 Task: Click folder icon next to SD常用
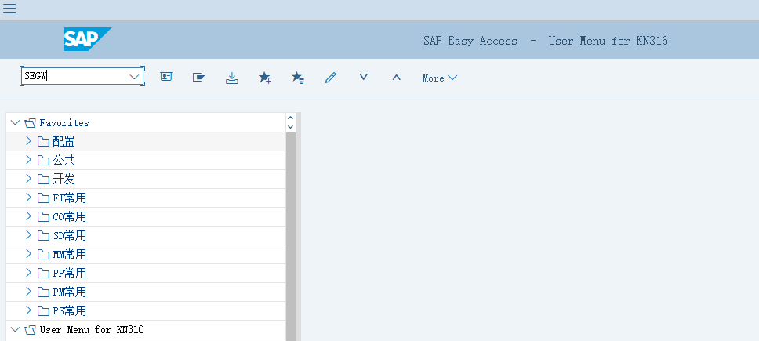[x=44, y=236]
